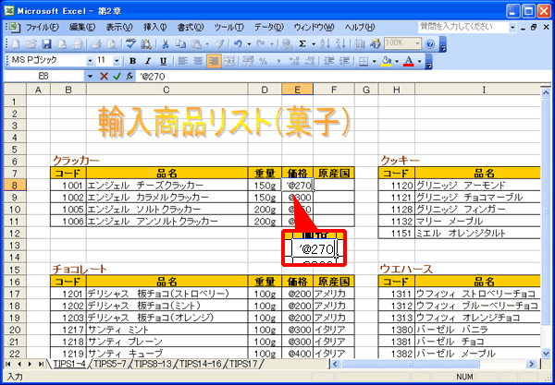The width and height of the screenshot is (555, 385).
Task: Save the workbook with the floppy icon
Action: click(x=46, y=43)
